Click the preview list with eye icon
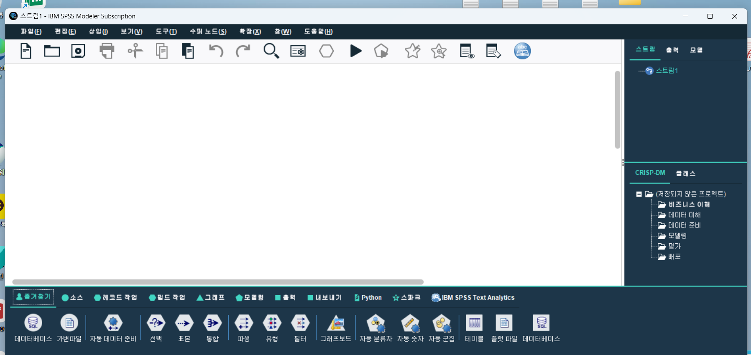Viewport: 751px width, 355px height. tap(467, 51)
